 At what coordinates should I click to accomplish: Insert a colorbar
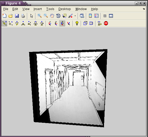90,16
